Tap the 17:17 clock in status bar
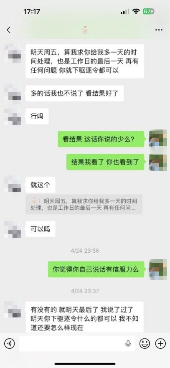Image resolution: width=170 pixels, height=368 pixels. click(x=32, y=12)
